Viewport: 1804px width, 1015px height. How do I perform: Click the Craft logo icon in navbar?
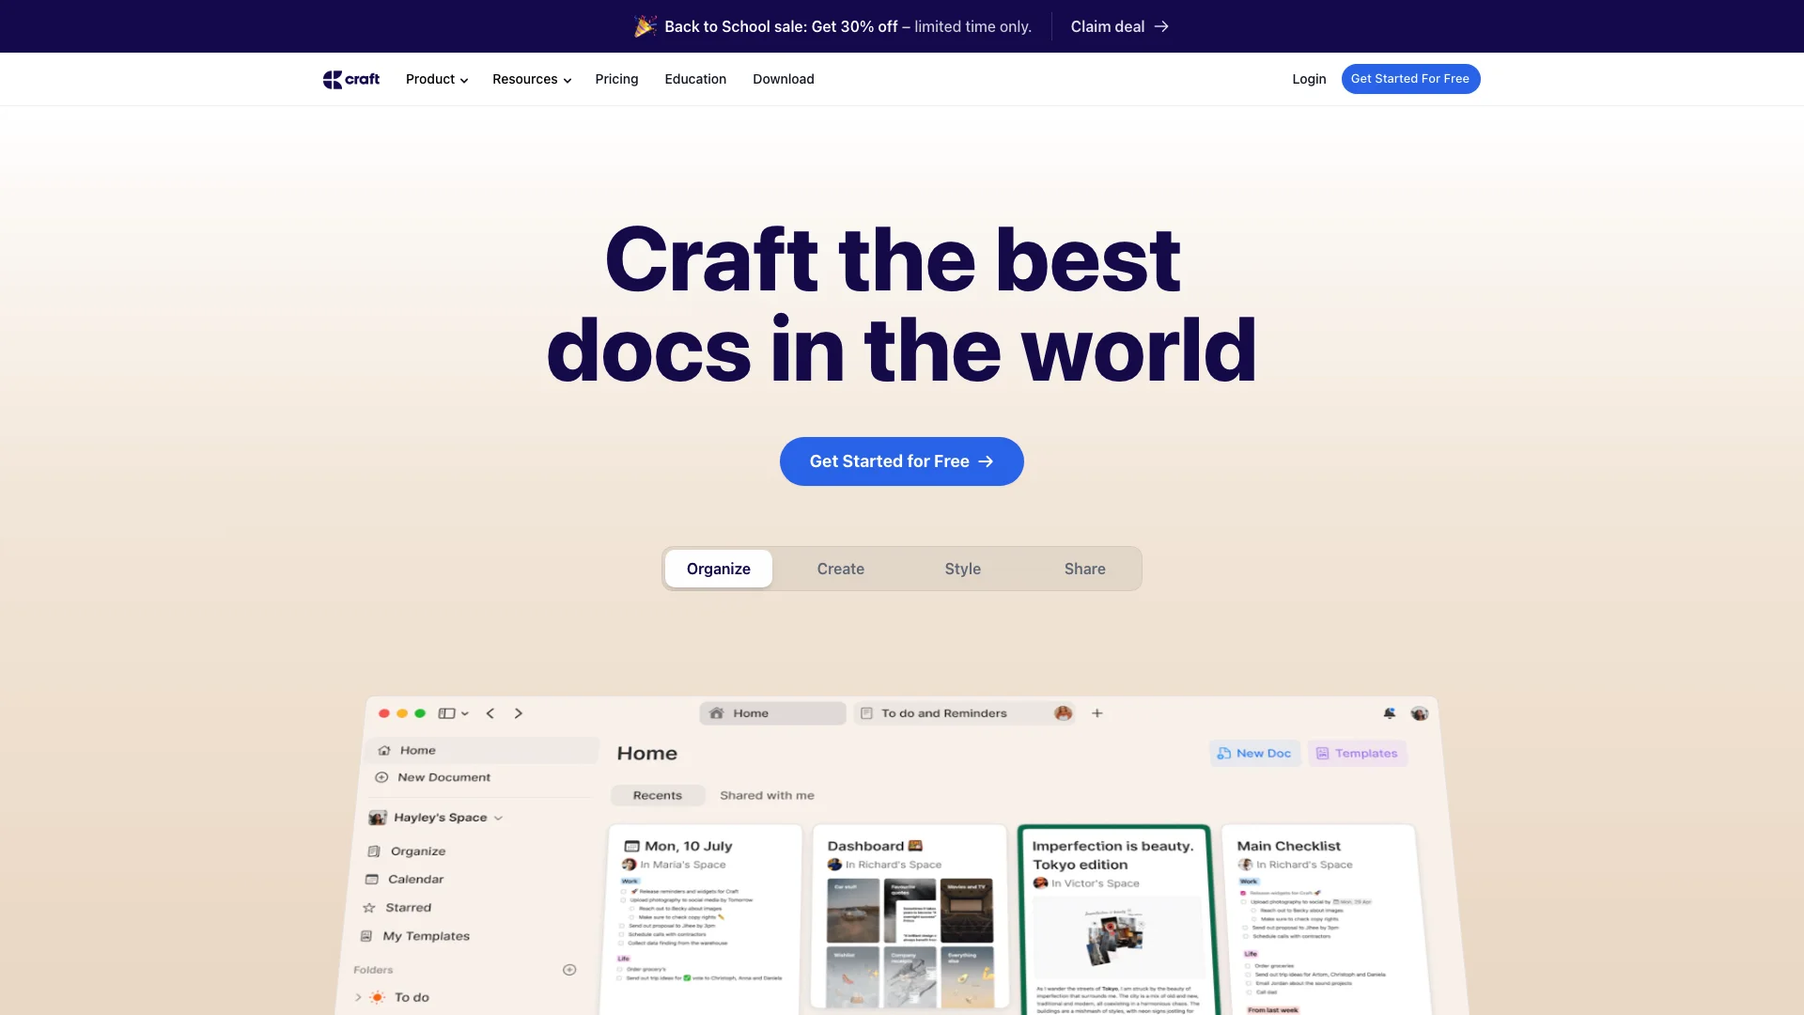tap(331, 78)
